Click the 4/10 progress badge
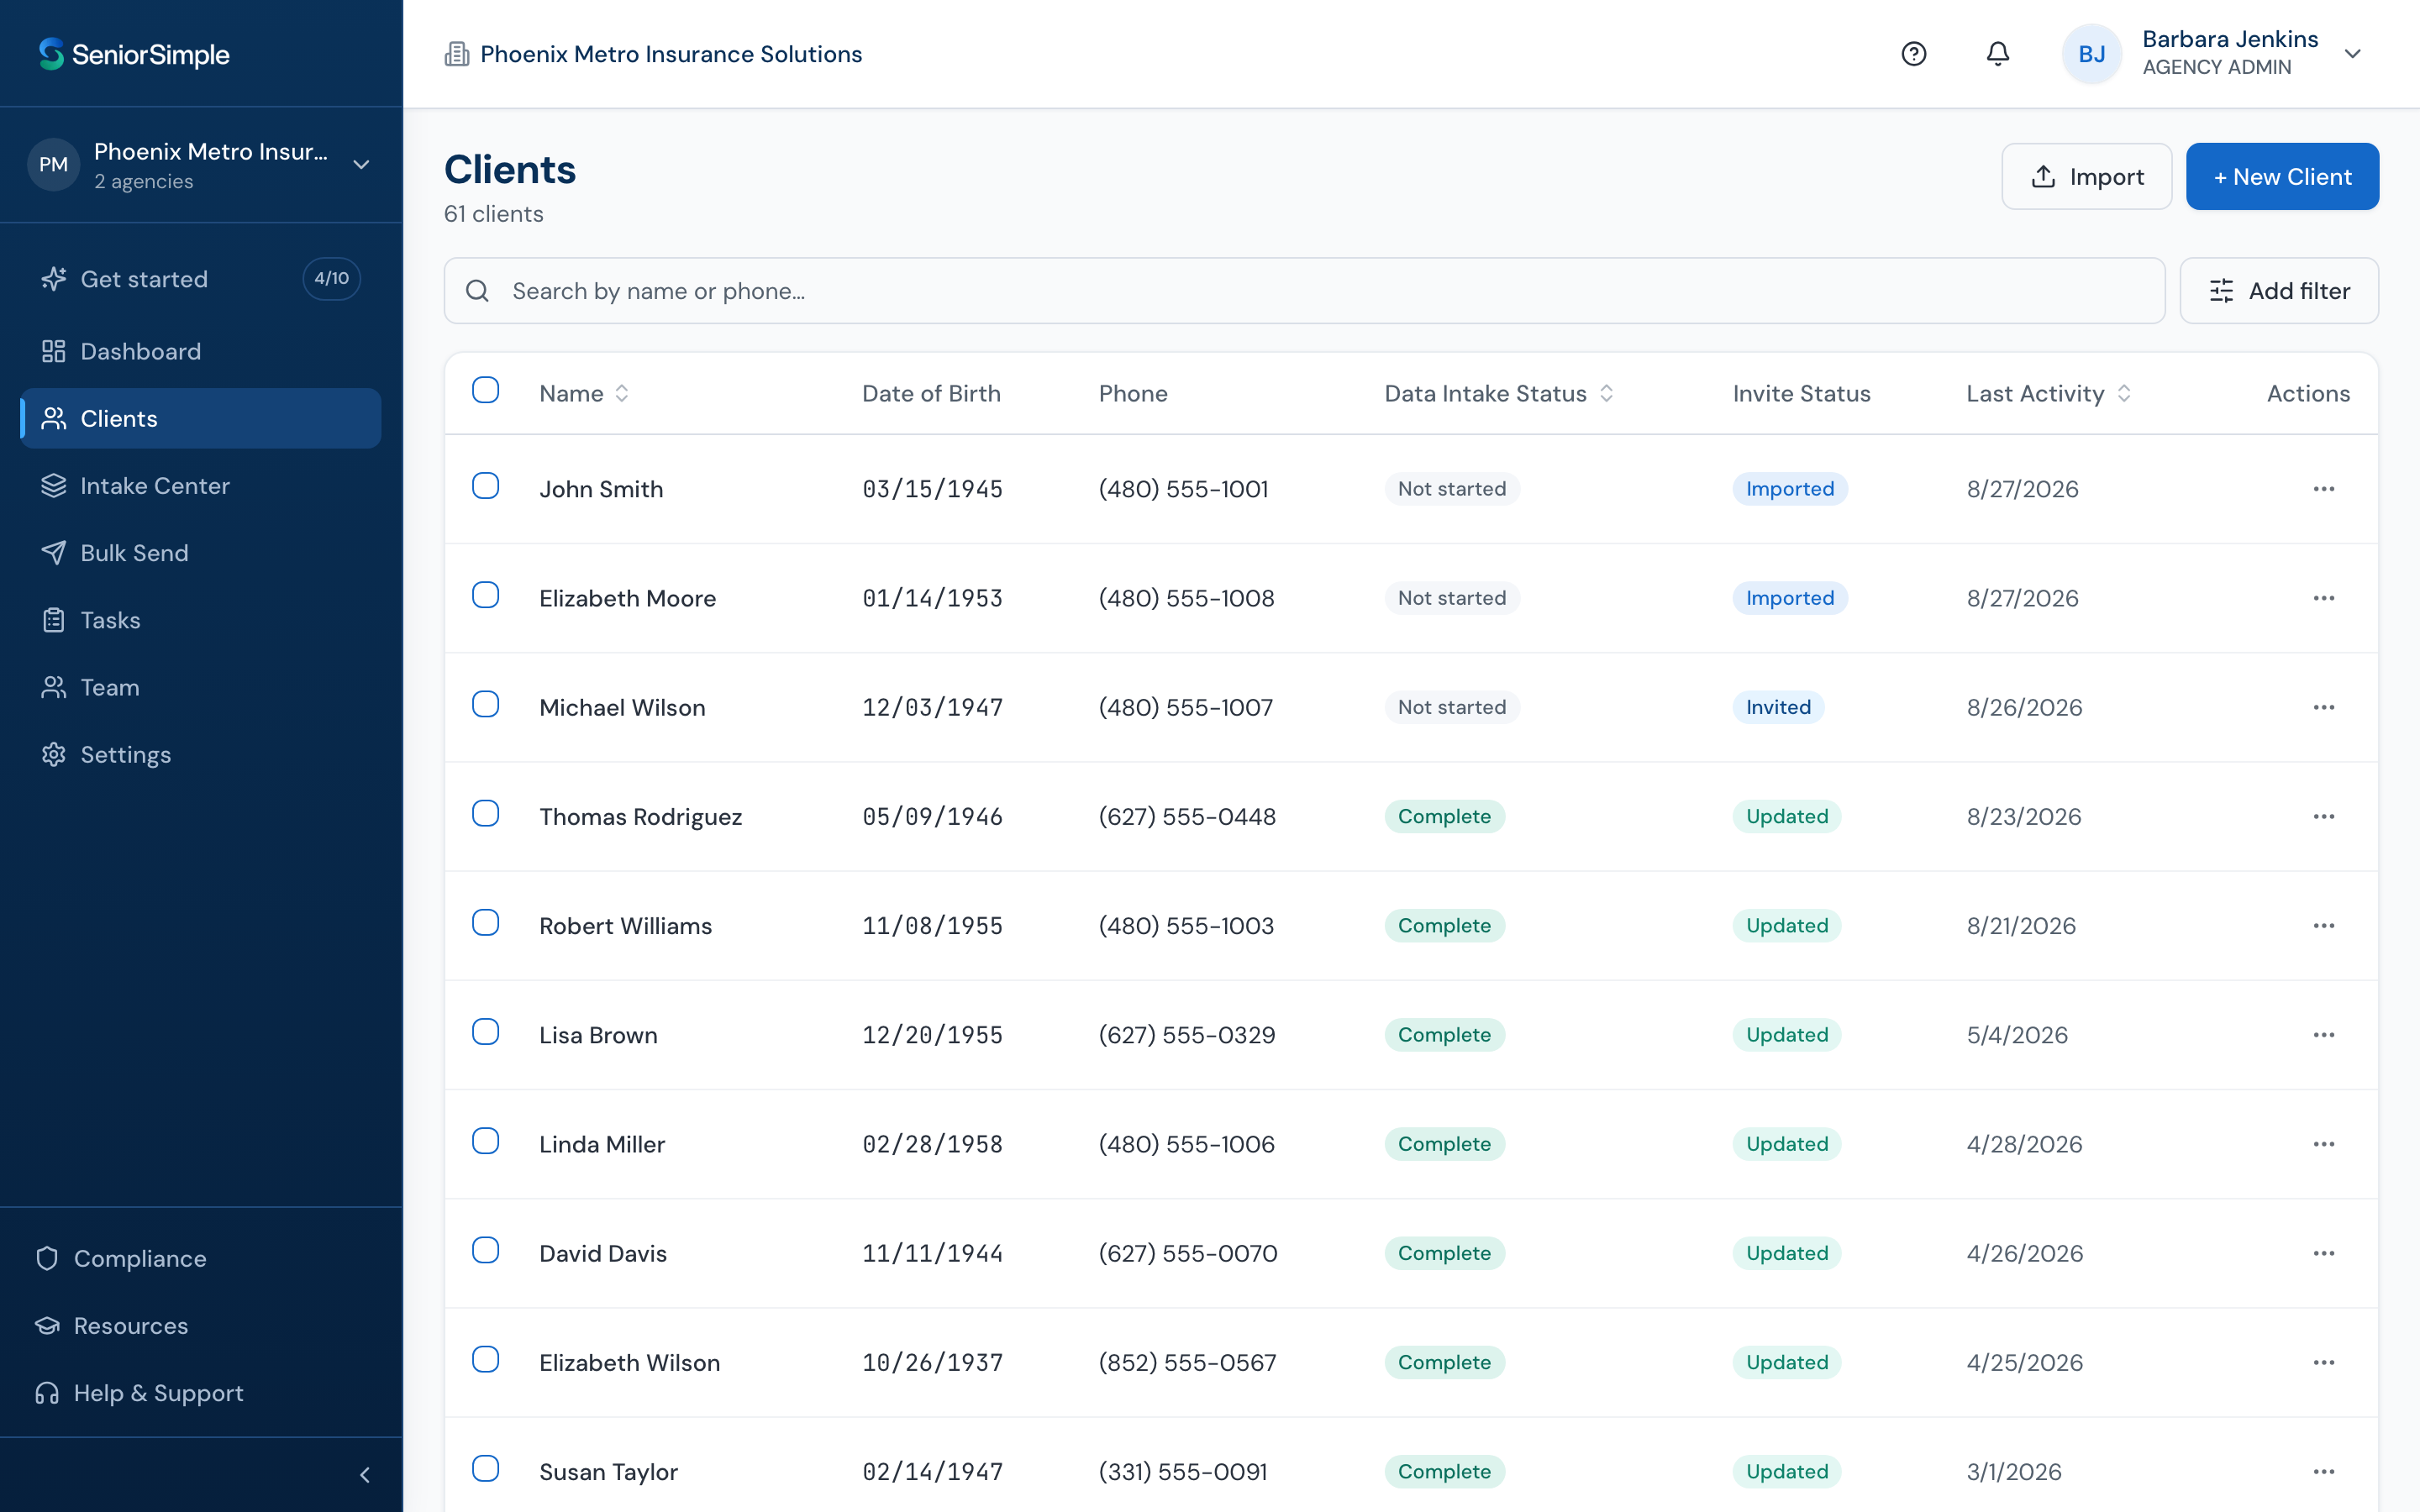 [x=332, y=278]
